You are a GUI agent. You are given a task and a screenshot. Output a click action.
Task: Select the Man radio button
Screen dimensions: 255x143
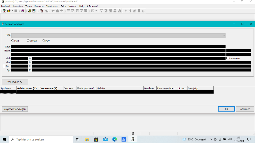tap(13, 41)
